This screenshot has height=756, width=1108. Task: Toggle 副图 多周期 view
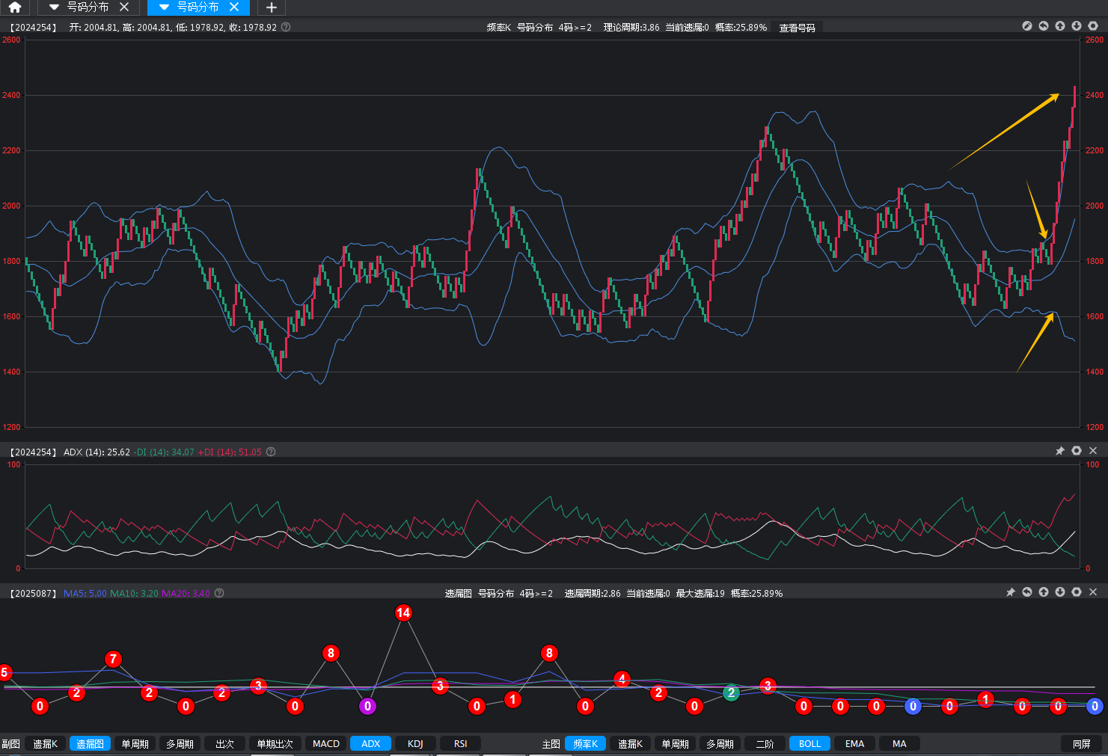pos(180,744)
